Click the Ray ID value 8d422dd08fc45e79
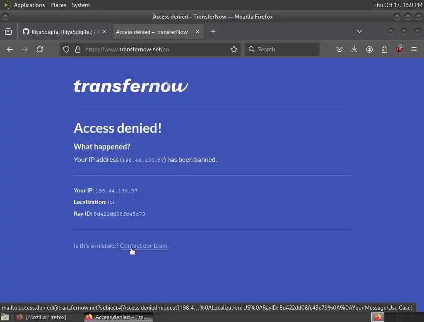Image resolution: width=424 pixels, height=322 pixels. [x=119, y=214]
